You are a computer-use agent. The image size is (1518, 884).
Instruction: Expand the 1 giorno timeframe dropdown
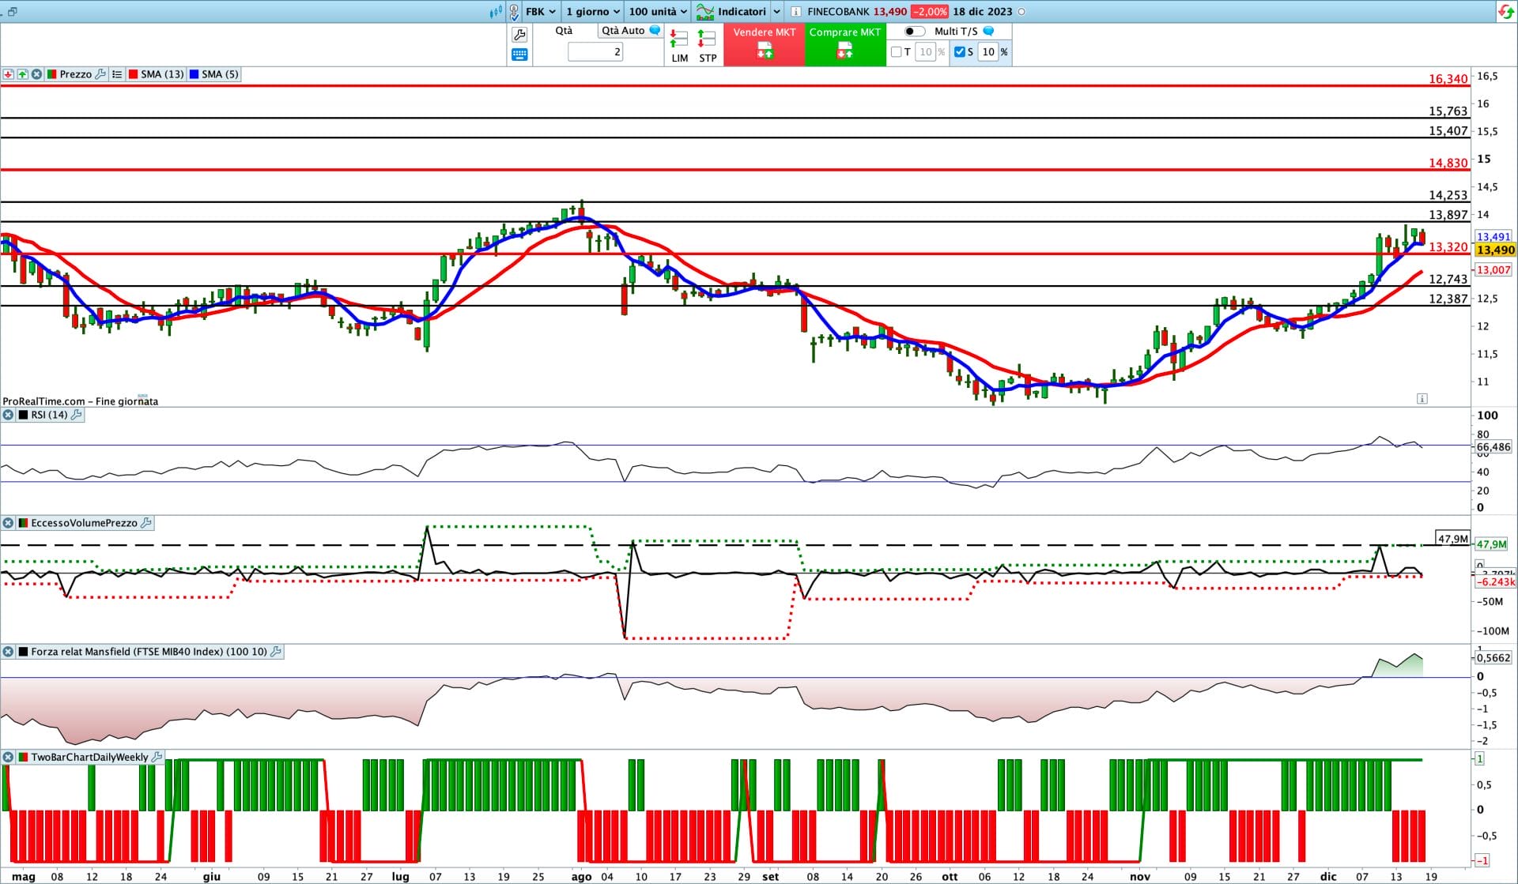(x=592, y=12)
